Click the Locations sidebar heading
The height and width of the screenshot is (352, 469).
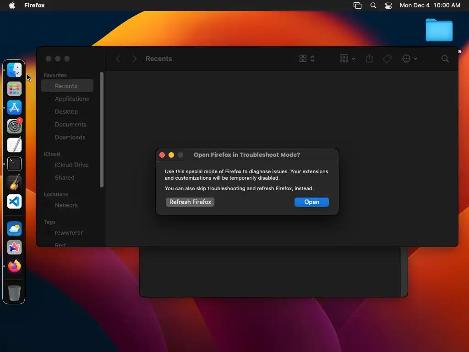[56, 194]
